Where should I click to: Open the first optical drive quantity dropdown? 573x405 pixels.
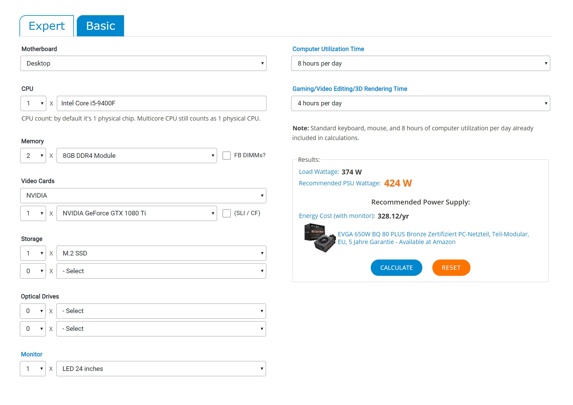(33, 311)
